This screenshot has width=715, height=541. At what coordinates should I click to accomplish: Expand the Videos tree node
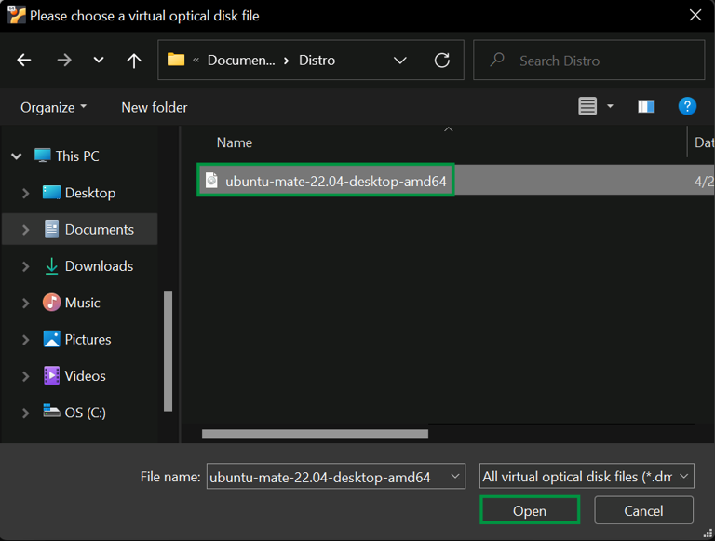pos(25,376)
